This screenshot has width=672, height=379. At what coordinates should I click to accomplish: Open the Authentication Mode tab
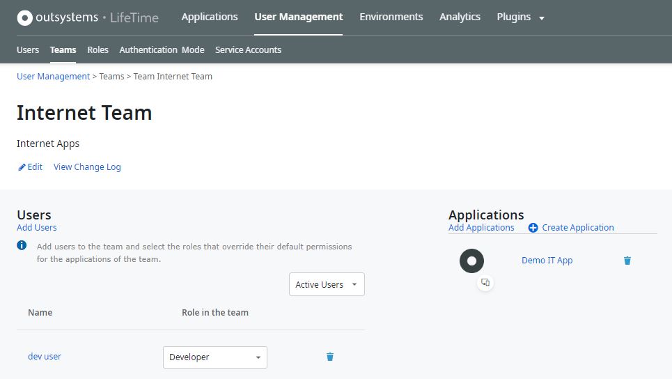162,49
